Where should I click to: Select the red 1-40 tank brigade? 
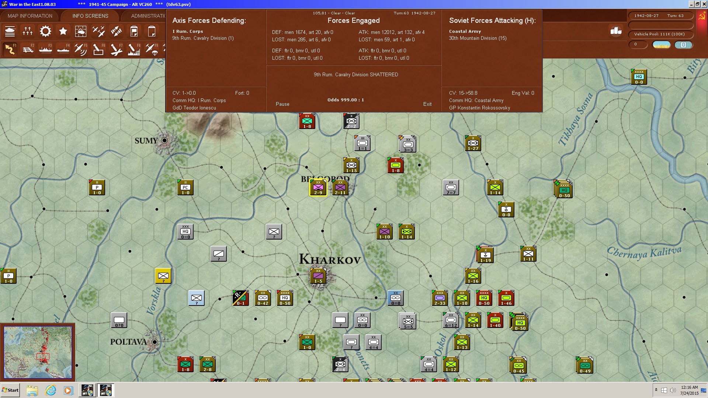click(495, 320)
